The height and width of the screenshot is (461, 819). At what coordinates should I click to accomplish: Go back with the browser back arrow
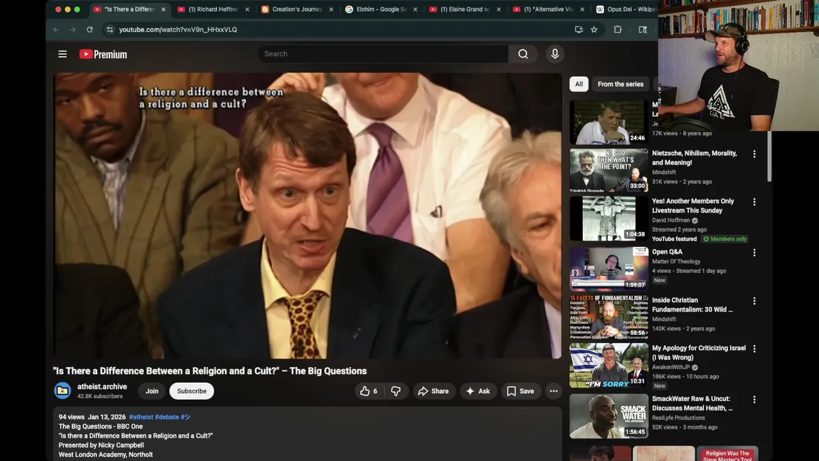pyautogui.click(x=56, y=29)
